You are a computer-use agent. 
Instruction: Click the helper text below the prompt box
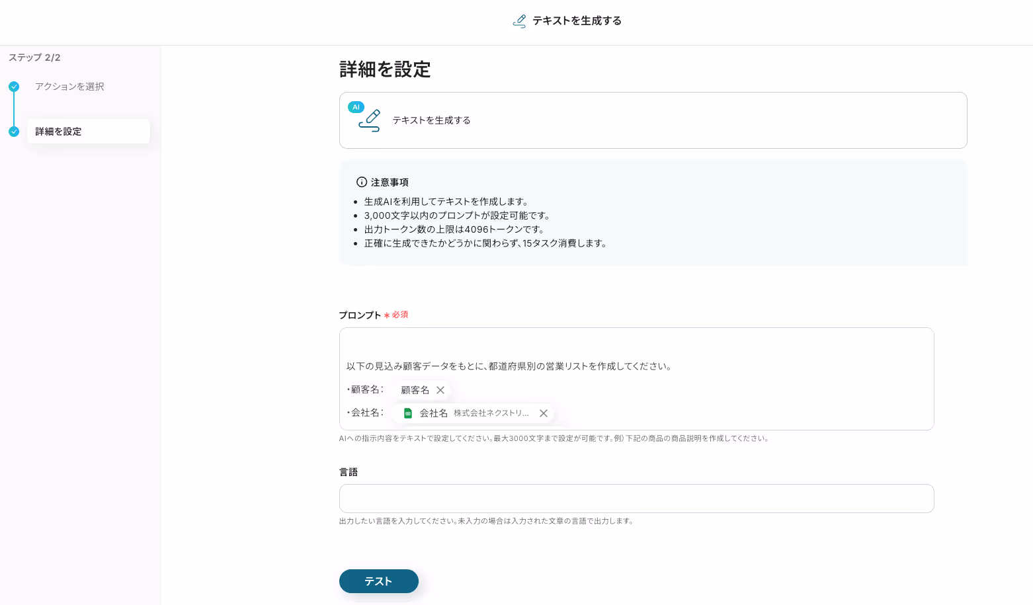[554, 438]
